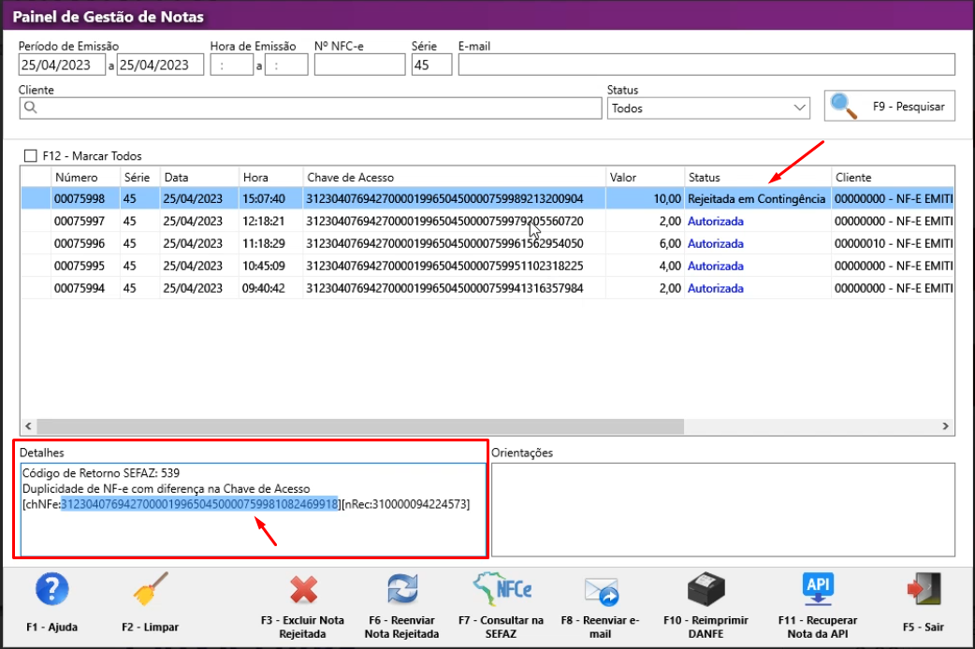
Task: Click the horizontal scrollbar thumb
Action: (360, 425)
